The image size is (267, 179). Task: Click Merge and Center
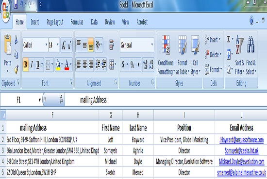(x=112, y=64)
